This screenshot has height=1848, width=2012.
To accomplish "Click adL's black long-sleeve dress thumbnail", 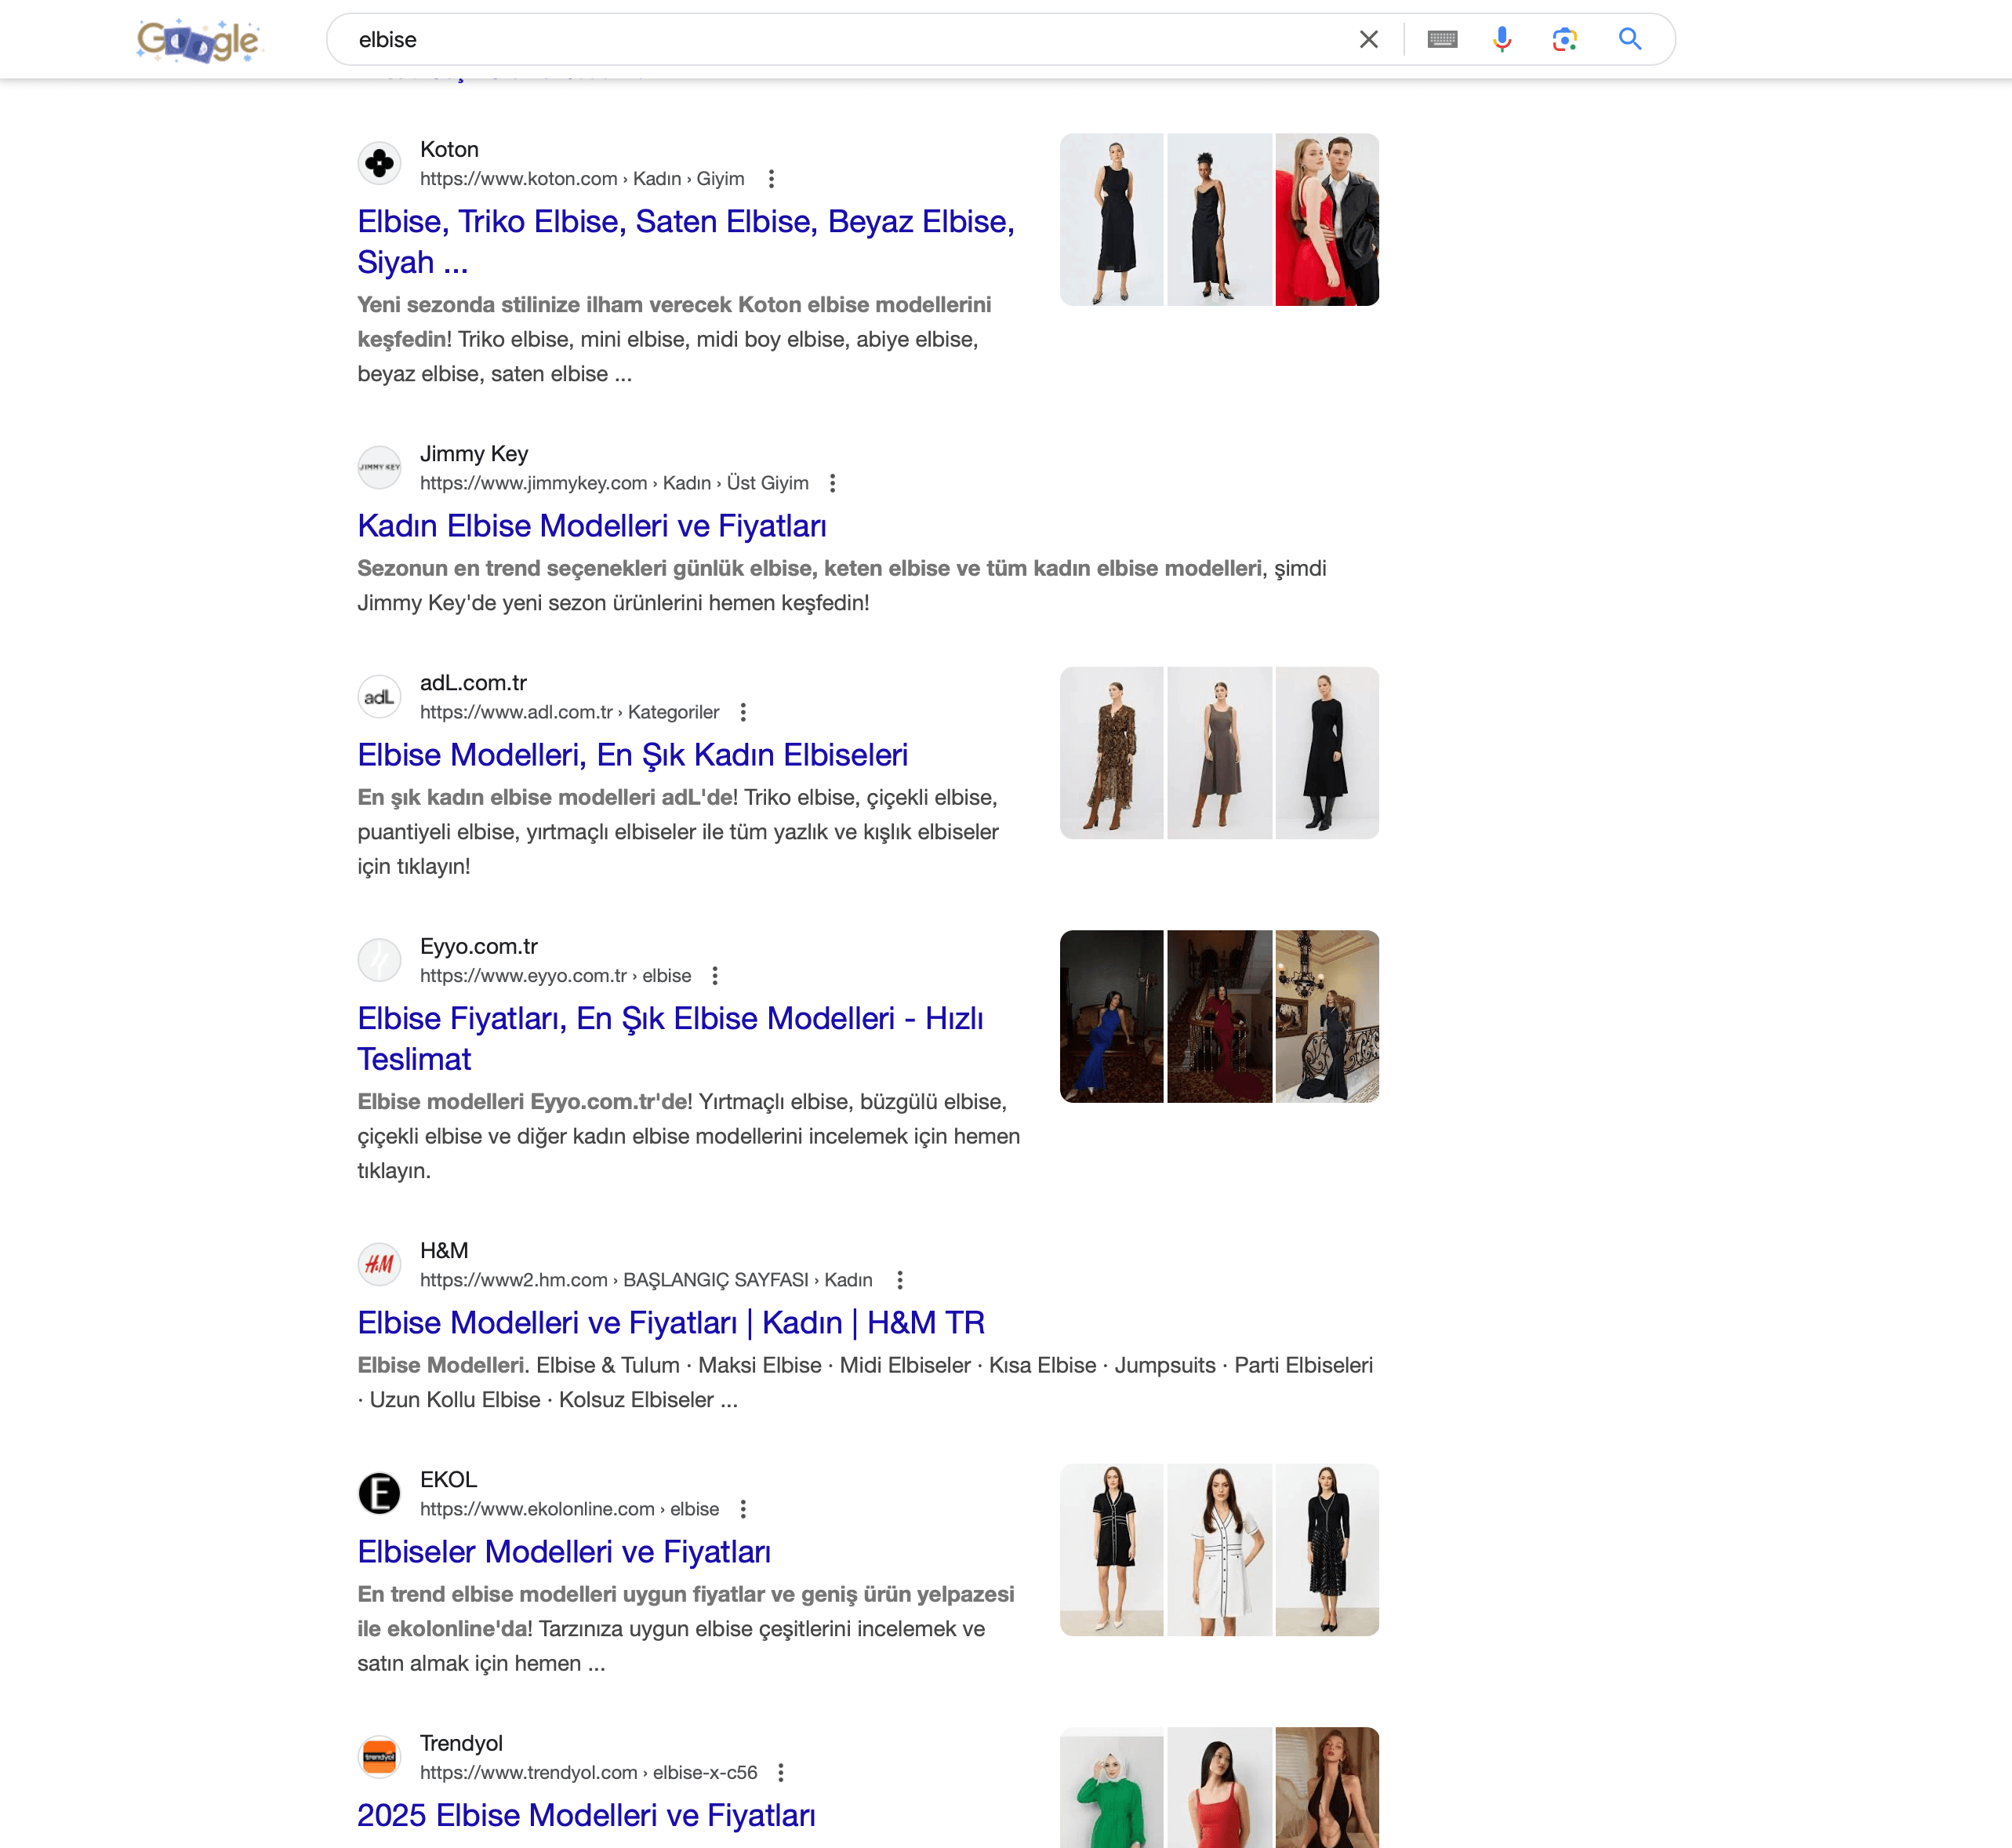I will point(1327,753).
